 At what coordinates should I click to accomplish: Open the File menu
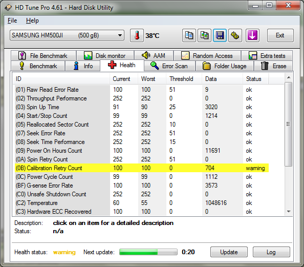tap(12, 20)
